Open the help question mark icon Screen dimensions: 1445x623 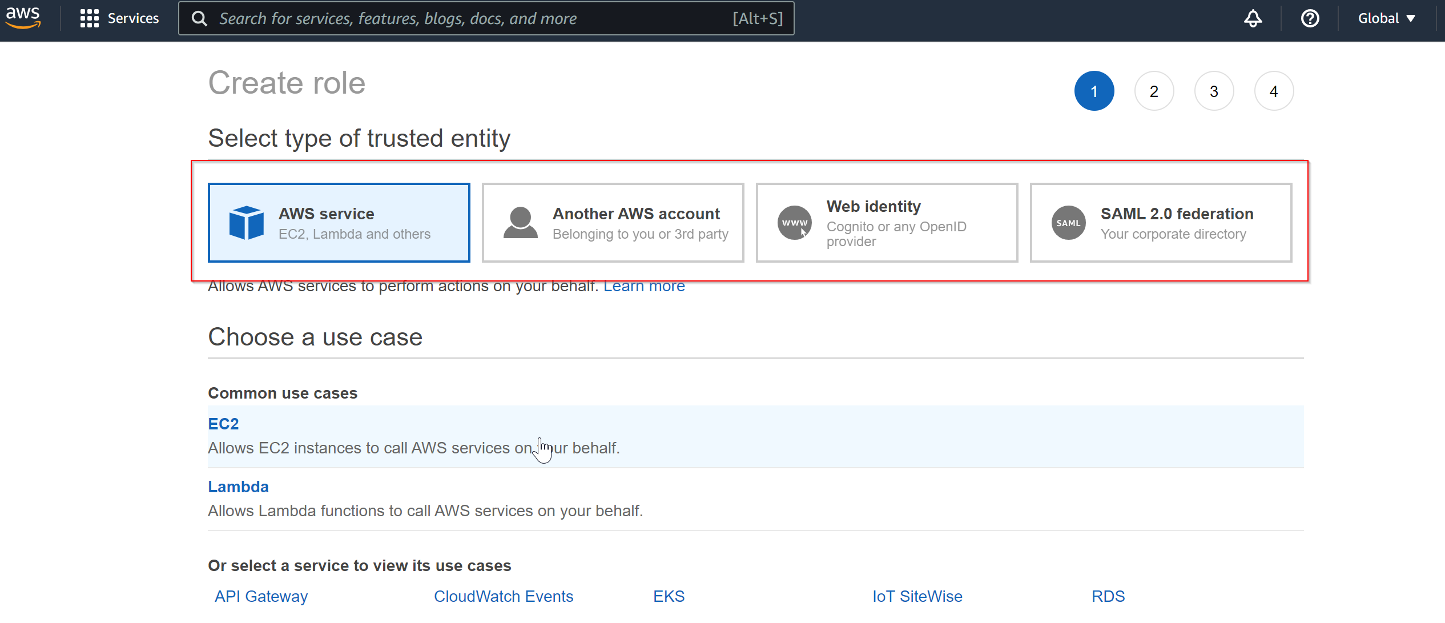pyautogui.click(x=1310, y=18)
